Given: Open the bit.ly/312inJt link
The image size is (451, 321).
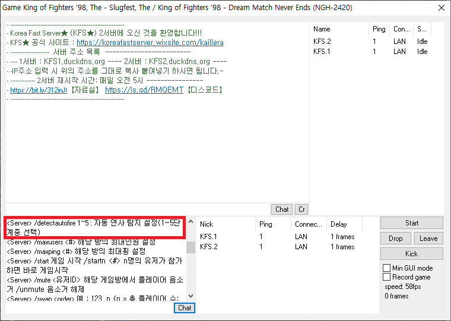Looking at the screenshot, I should 39,90.
